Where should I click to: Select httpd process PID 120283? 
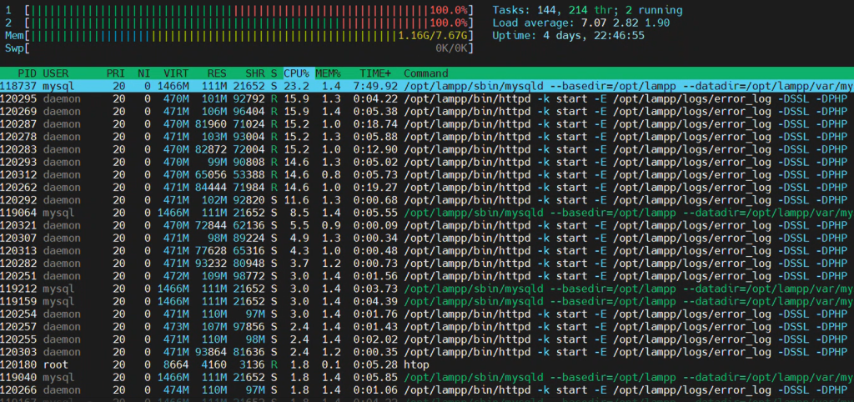(427, 149)
